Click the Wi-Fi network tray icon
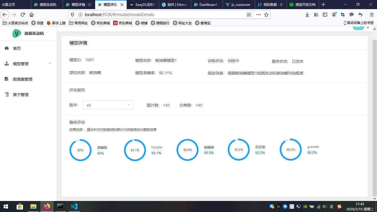The image size is (377, 212). tap(318, 206)
